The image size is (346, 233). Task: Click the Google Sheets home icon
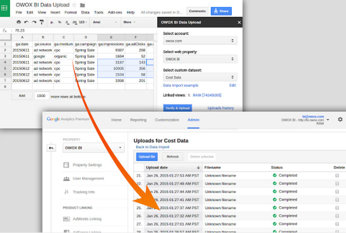click(x=5, y=8)
